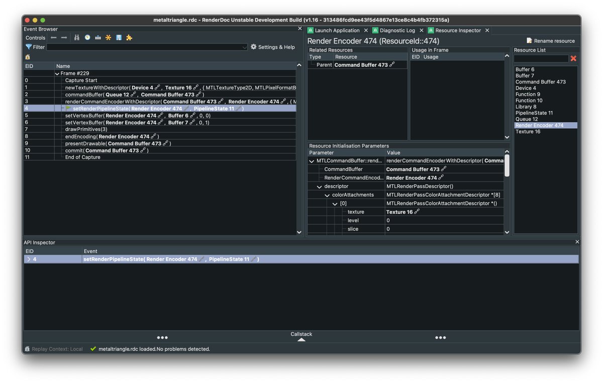Follow link icon next to Device 4
603x383 pixels.
tap(157, 87)
